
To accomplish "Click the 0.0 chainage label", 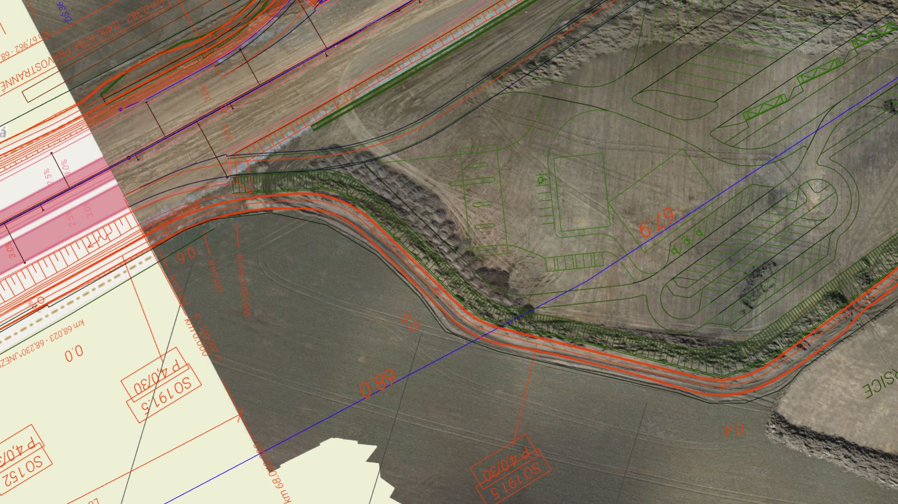I will 74,355.
